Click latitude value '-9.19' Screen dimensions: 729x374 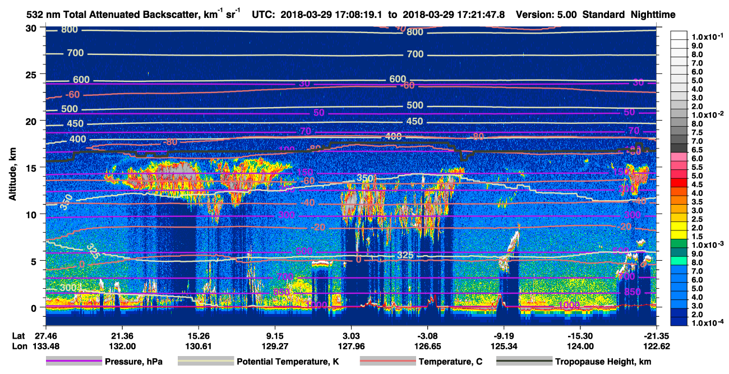point(504,335)
